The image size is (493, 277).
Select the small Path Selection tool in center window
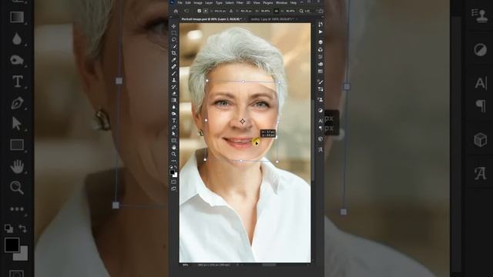[x=173, y=134]
